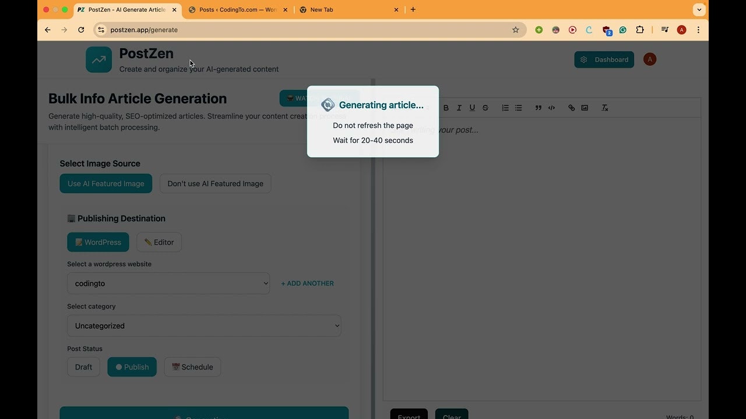Clear text formatting in editor
Image resolution: width=746 pixels, height=419 pixels.
click(605, 108)
